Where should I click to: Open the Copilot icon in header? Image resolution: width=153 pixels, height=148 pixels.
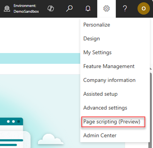51,8
